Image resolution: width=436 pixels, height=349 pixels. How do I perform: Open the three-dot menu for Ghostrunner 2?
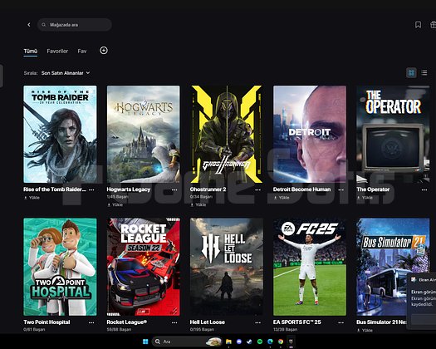pyautogui.click(x=257, y=189)
